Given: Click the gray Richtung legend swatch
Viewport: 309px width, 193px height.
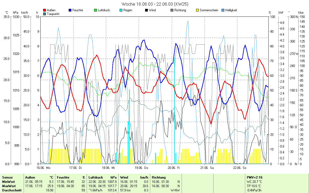Looking at the screenshot, I should click(x=172, y=10).
